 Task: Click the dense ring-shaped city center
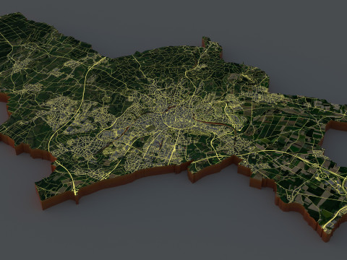(x=179, y=117)
